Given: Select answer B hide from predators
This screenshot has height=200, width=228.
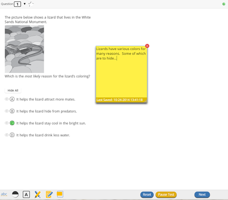Looking at the screenshot, I should 12,111.
